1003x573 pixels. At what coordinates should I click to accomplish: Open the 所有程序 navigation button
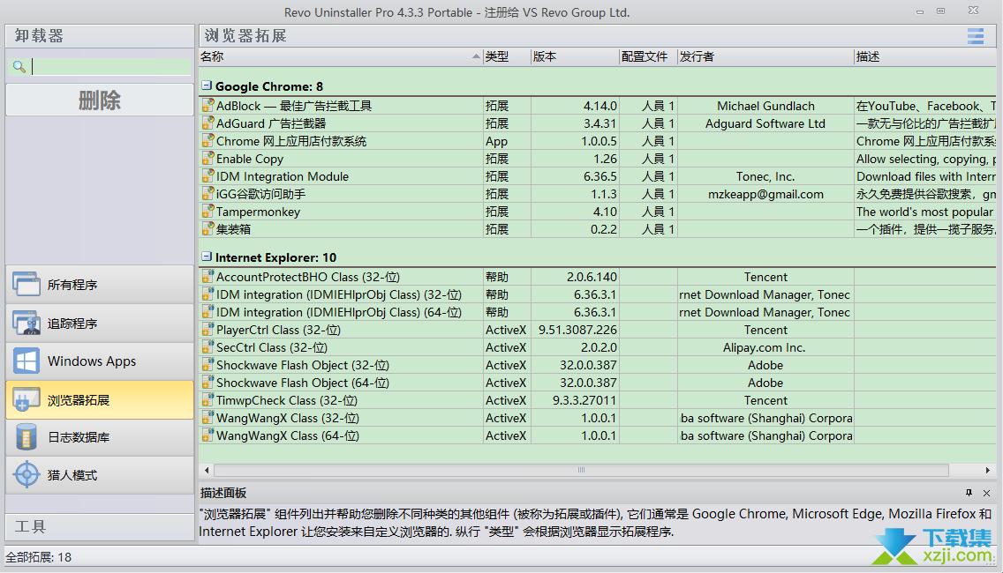(100, 284)
